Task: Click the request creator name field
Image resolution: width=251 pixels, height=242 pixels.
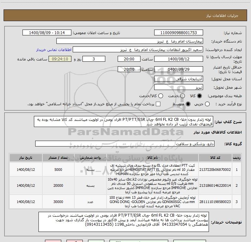Action: [x=138, y=50]
